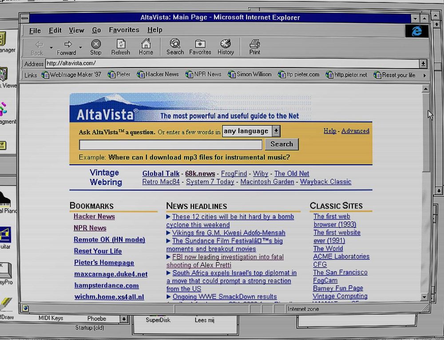Open WebImage Maker '97 links shortcut

pos(71,74)
